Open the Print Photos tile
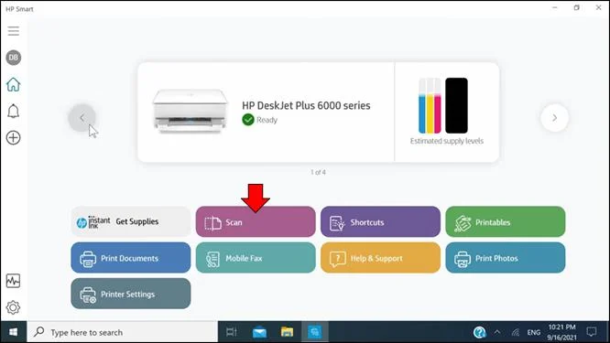 506,258
